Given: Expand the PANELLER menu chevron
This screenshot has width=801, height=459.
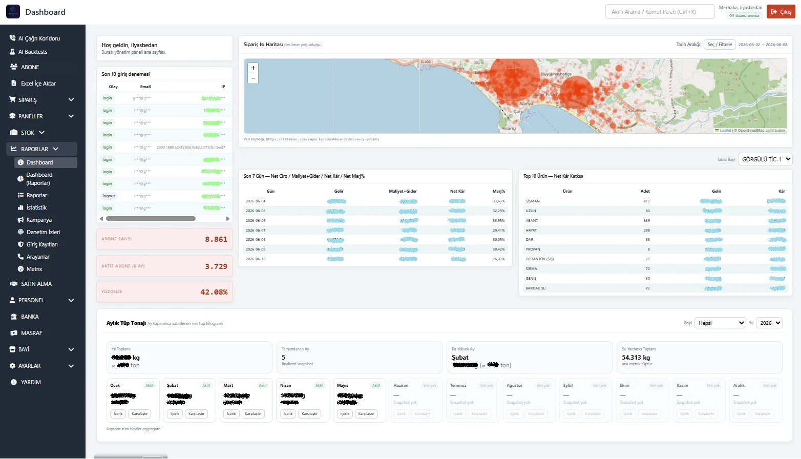Looking at the screenshot, I should click(x=71, y=116).
